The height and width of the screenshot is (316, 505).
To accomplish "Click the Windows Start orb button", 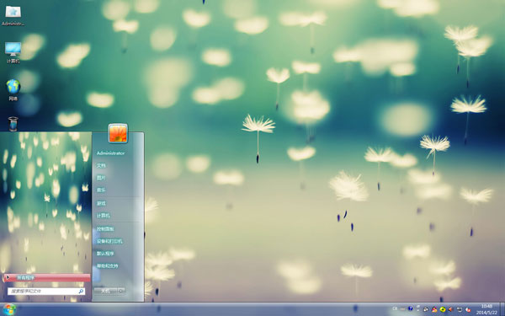I will 9,309.
